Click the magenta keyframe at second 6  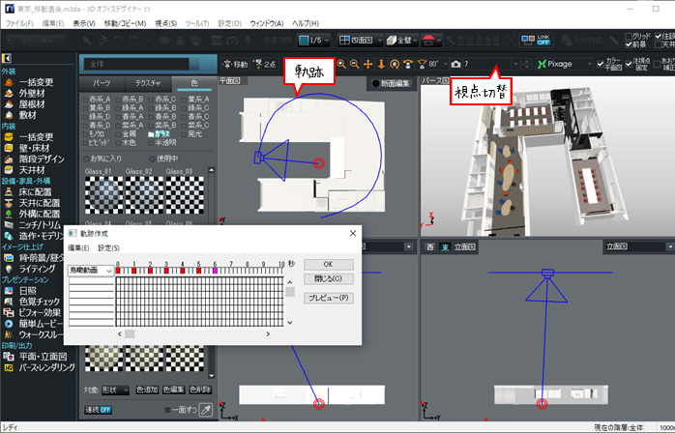[x=215, y=271]
